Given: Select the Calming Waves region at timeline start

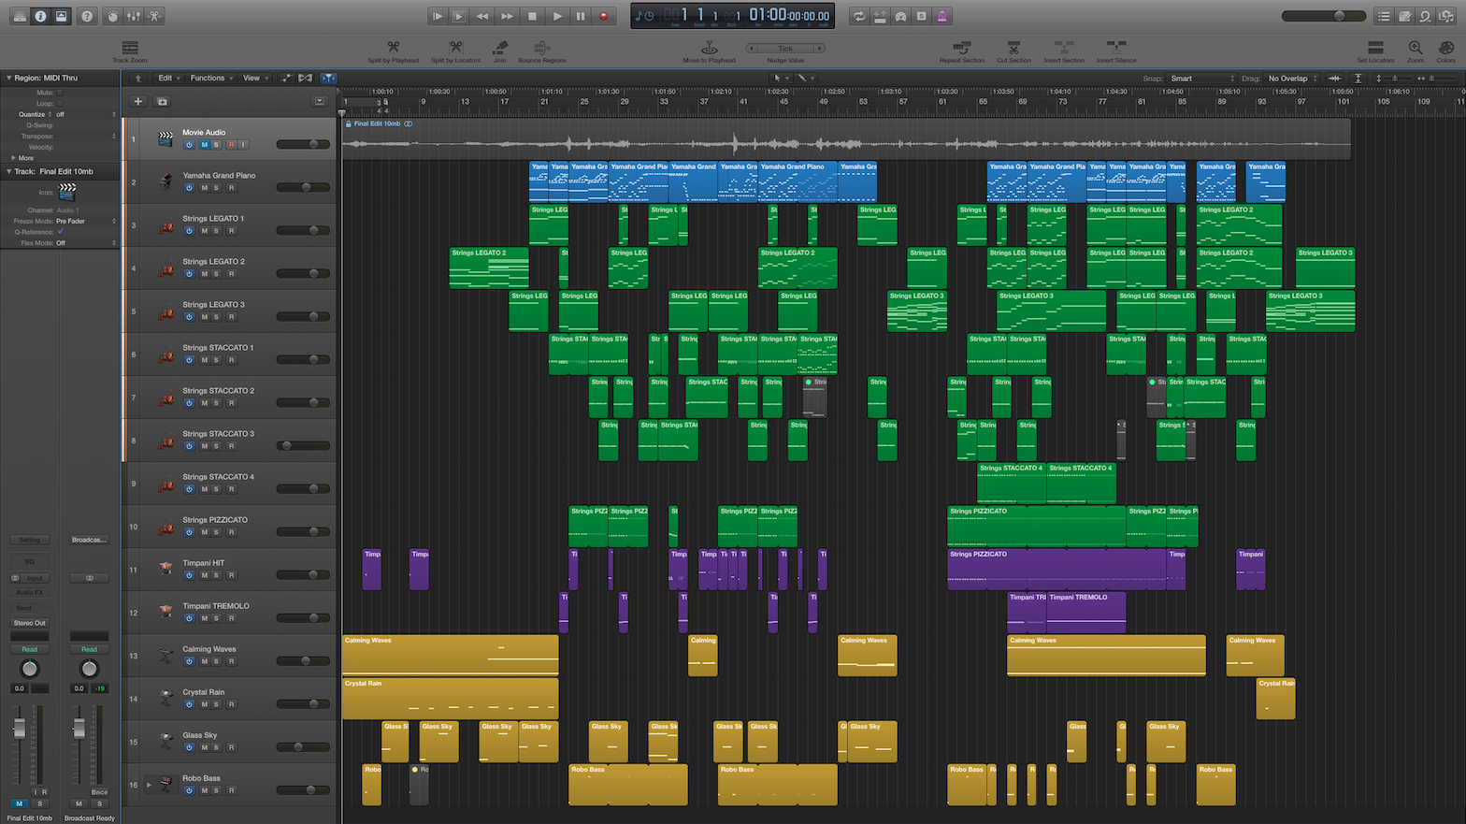Looking at the screenshot, I should [450, 655].
